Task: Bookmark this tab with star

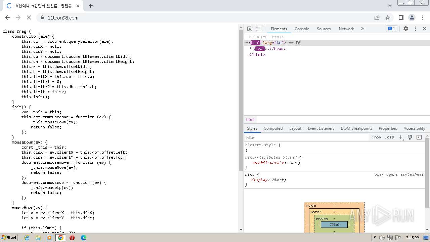Action: click(x=388, y=17)
